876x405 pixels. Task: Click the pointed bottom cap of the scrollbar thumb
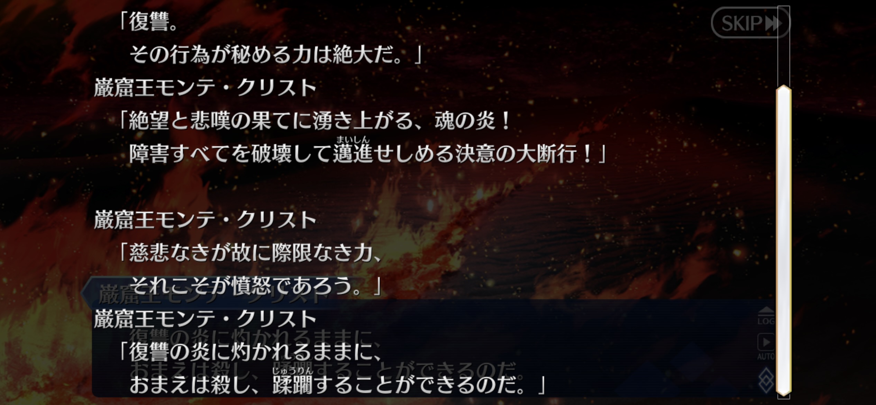click(784, 391)
